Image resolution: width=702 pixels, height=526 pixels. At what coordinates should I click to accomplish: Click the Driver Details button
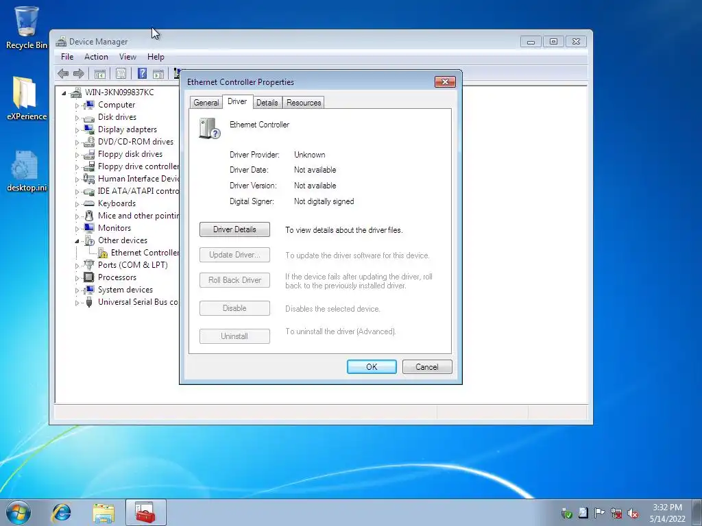click(x=234, y=229)
